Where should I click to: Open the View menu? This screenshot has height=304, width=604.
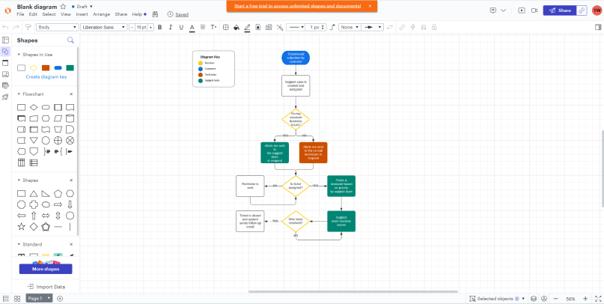[66, 14]
